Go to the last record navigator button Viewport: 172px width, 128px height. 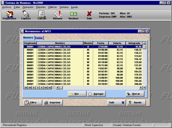point(50,87)
